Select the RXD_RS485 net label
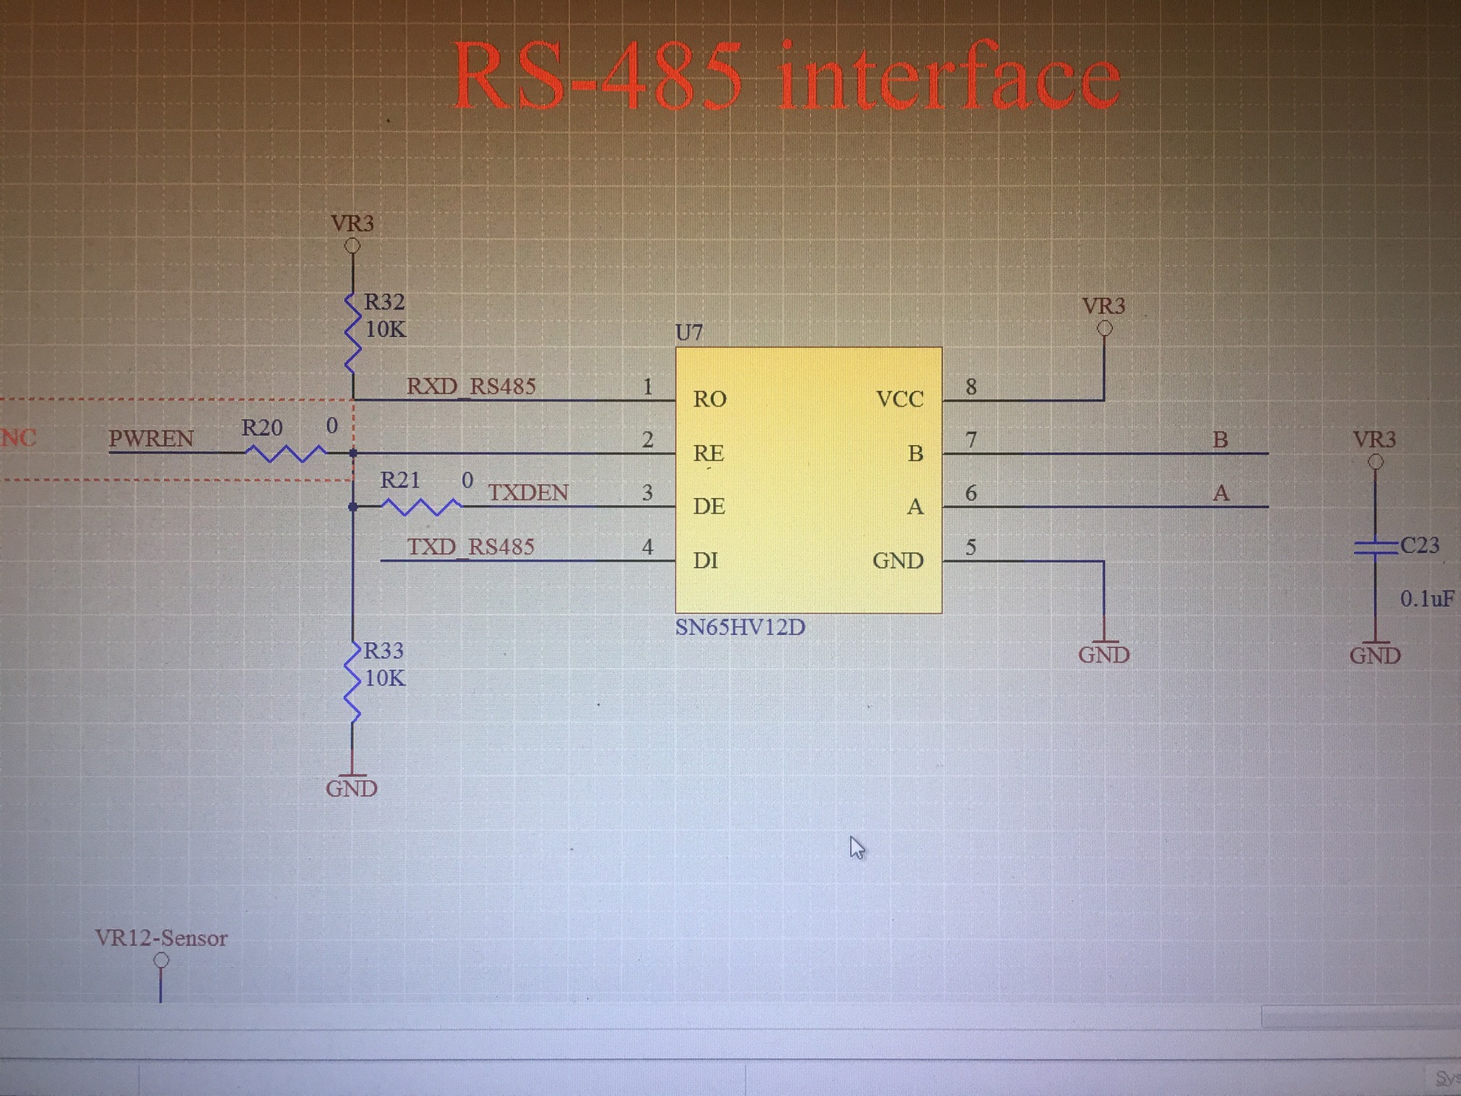1461x1096 pixels. pyautogui.click(x=471, y=386)
